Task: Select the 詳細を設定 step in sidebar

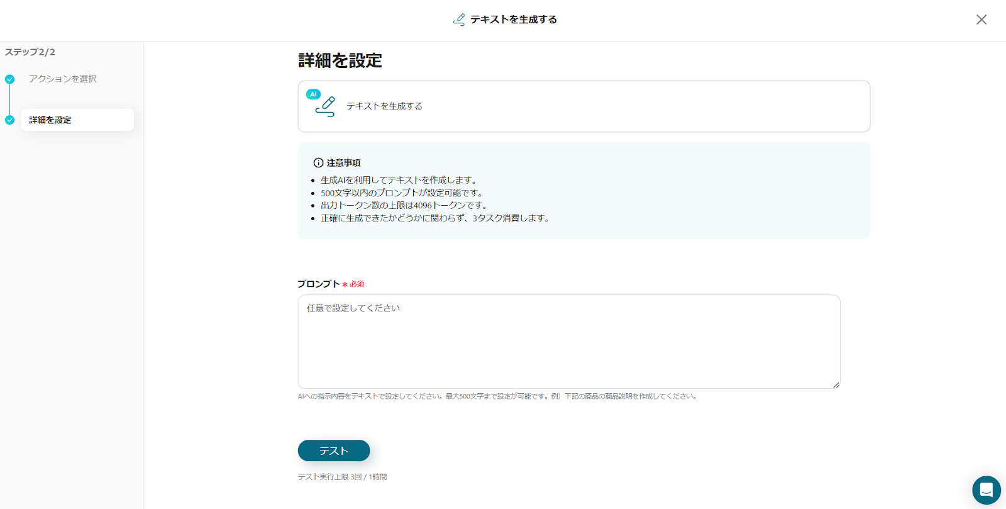Action: (77, 120)
